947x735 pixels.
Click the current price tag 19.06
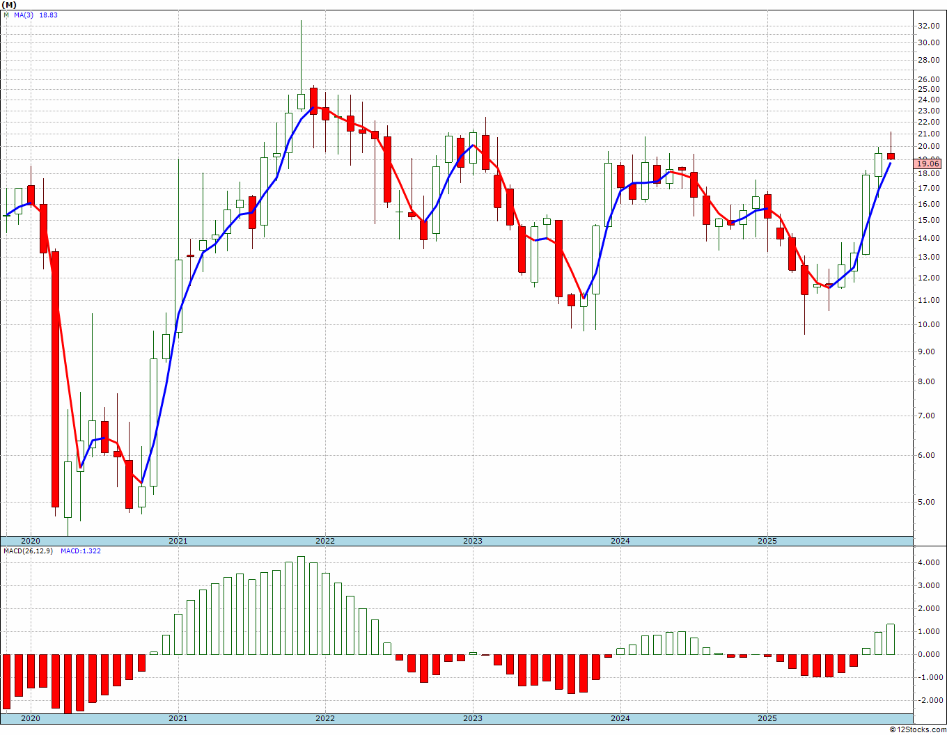[x=929, y=164]
